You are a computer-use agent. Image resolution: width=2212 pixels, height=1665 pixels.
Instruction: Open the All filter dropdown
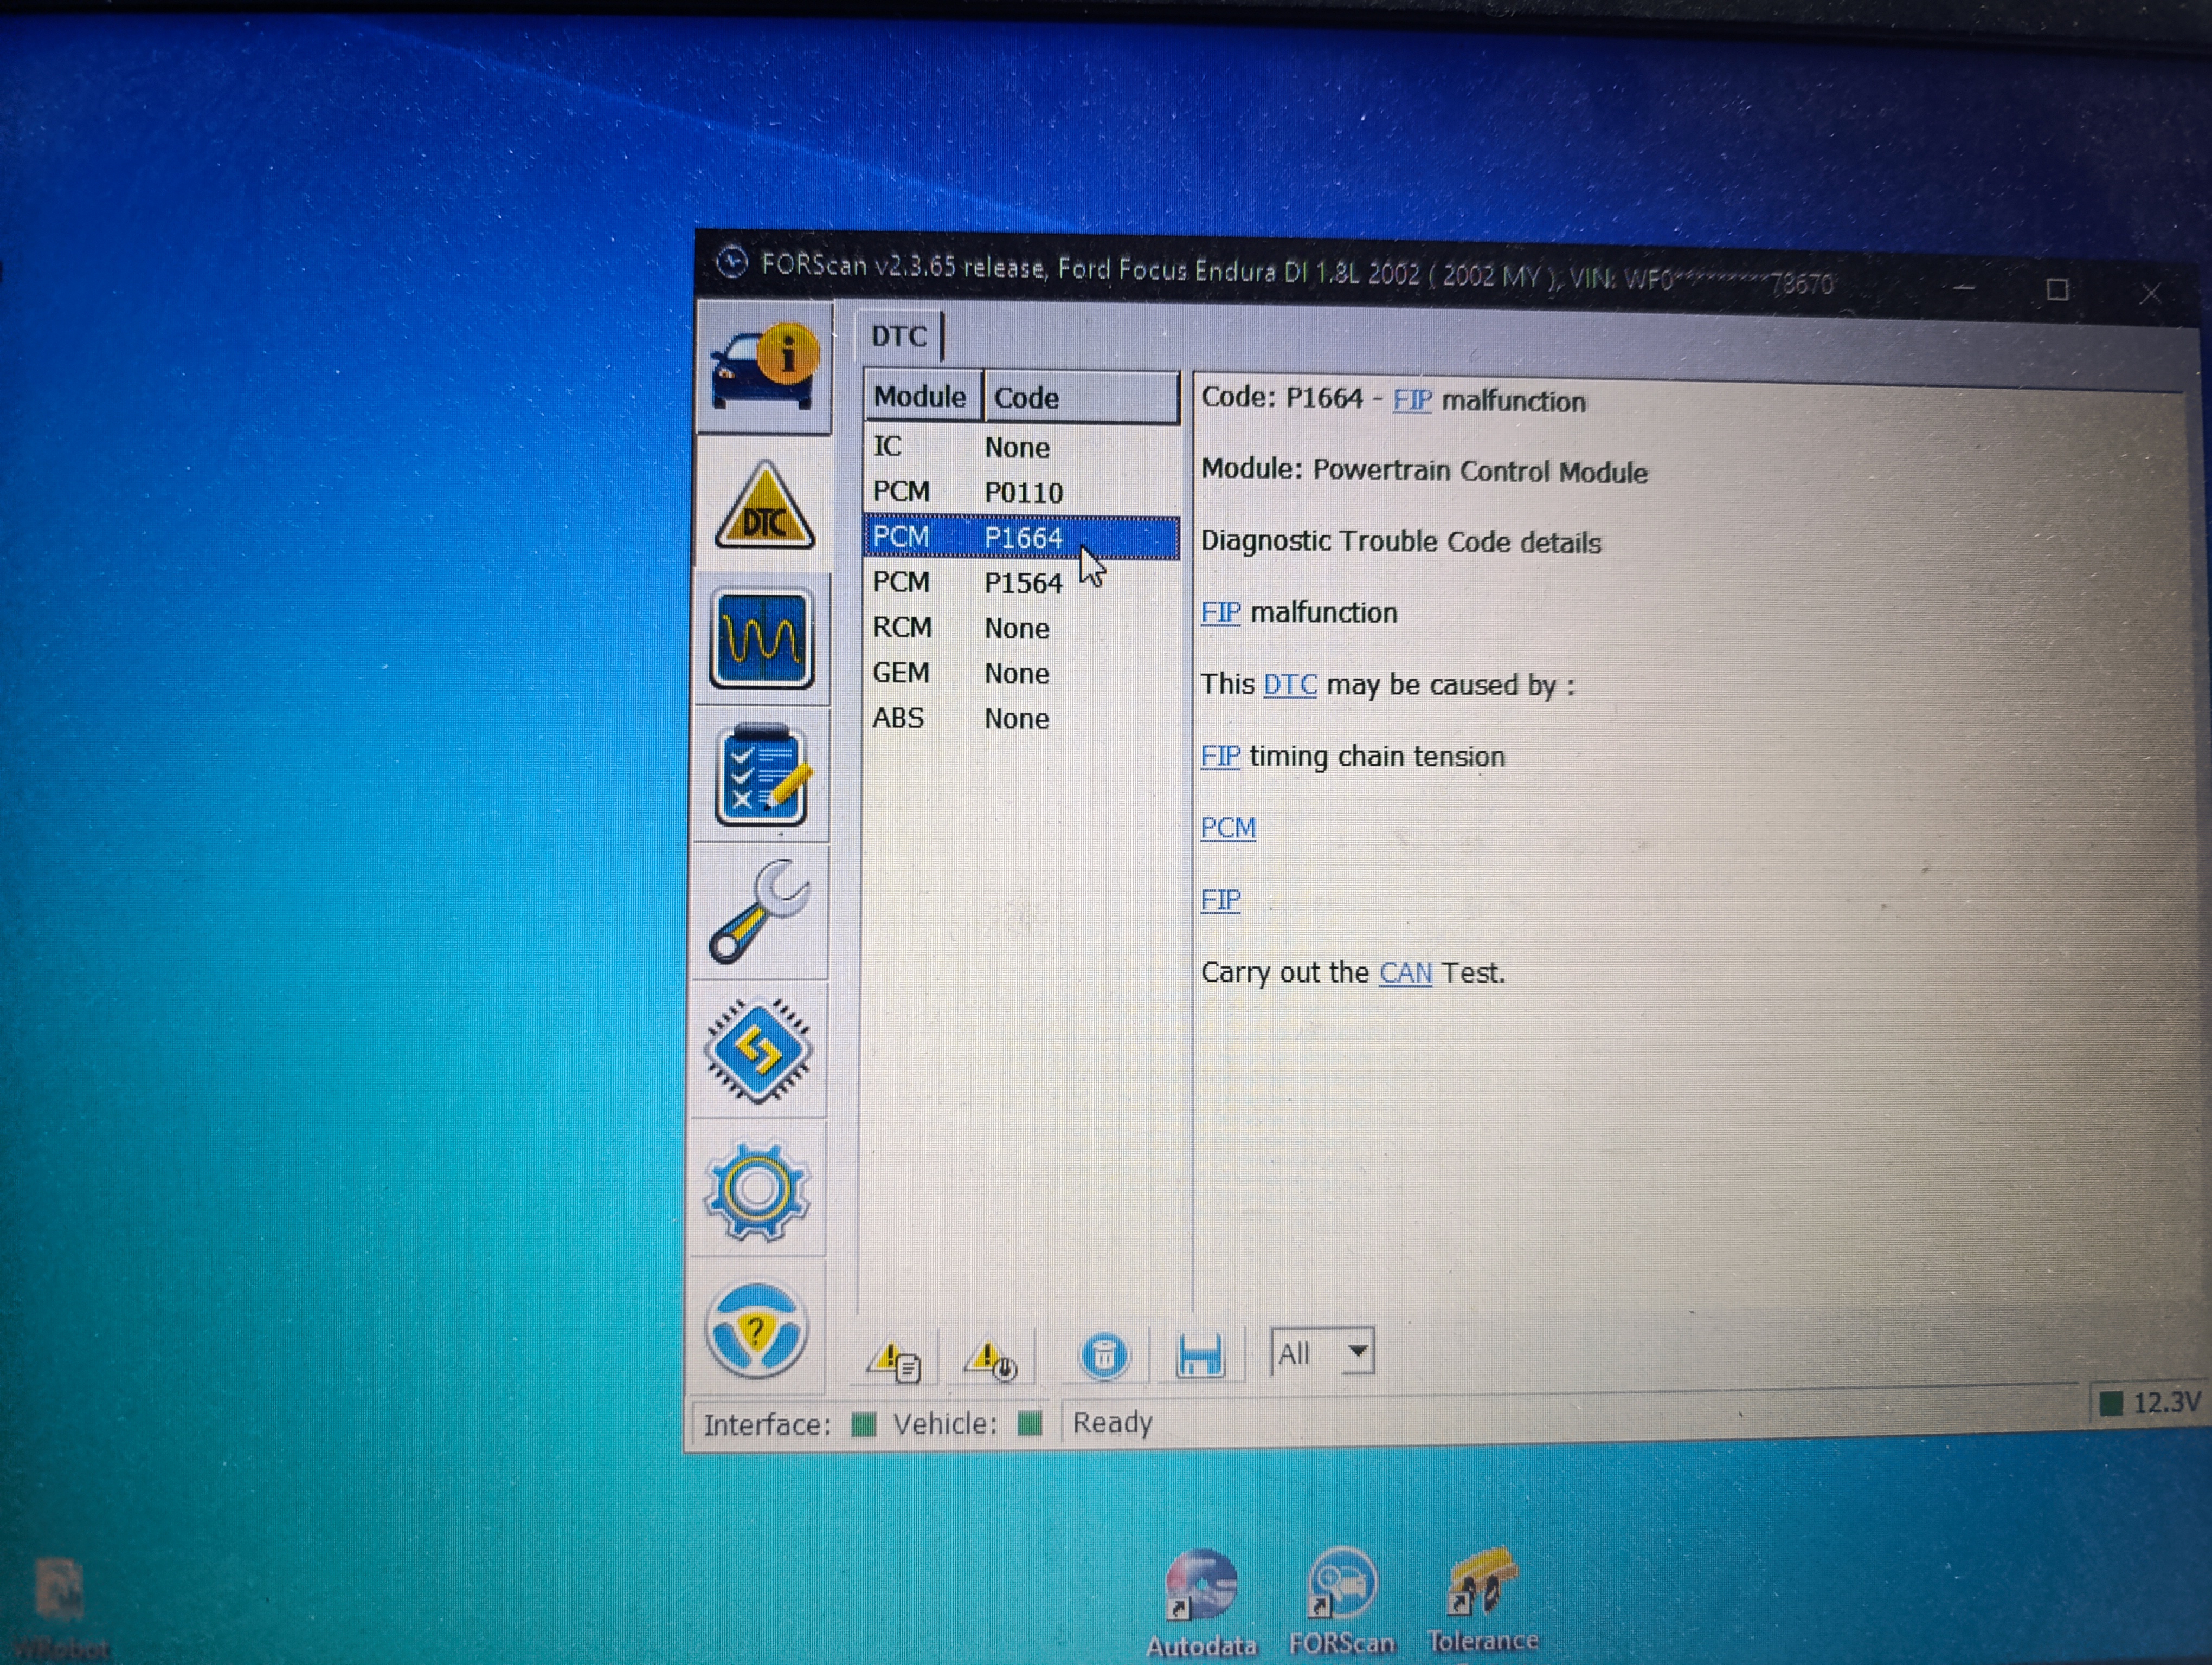click(x=1322, y=1353)
